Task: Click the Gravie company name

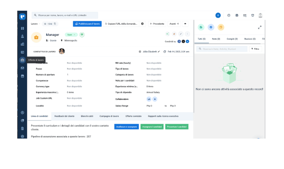Action: [x=53, y=40]
